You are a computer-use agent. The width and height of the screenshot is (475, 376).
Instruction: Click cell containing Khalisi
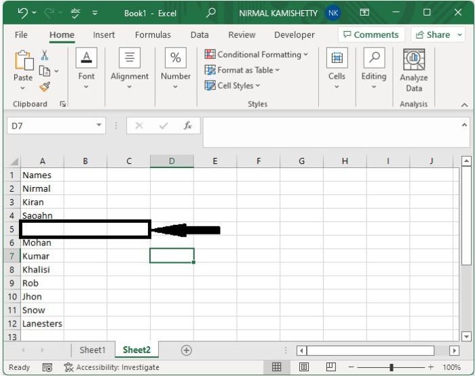42,270
